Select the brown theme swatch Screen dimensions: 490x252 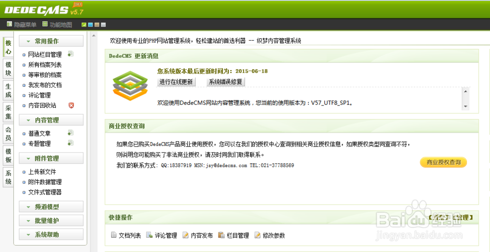pos(97,25)
